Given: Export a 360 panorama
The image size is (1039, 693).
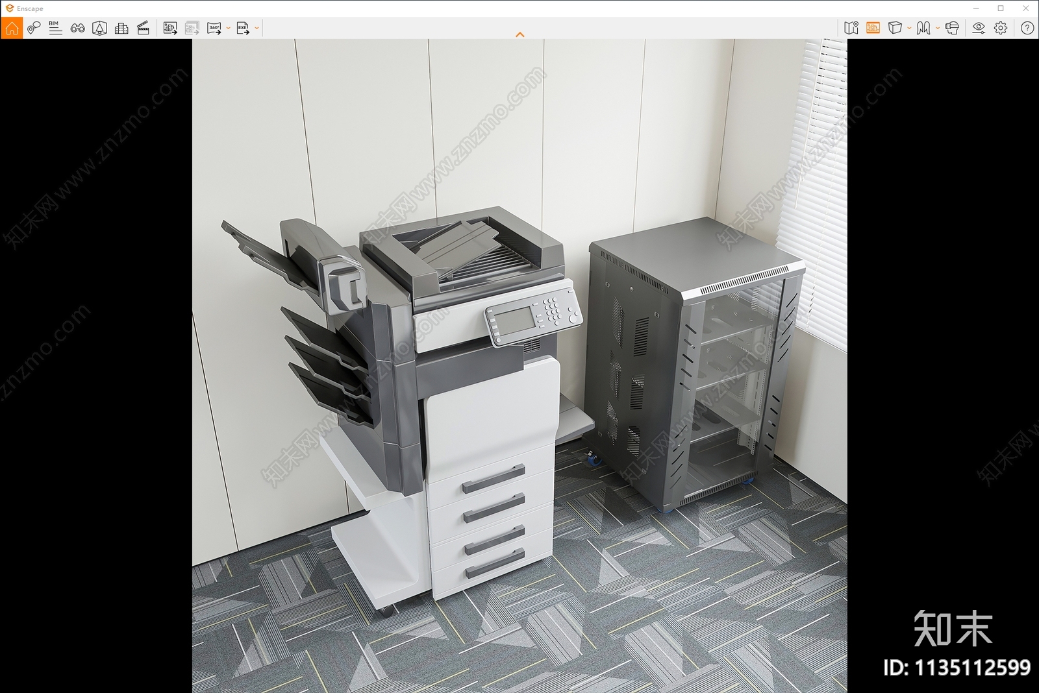Looking at the screenshot, I should pyautogui.click(x=214, y=28).
